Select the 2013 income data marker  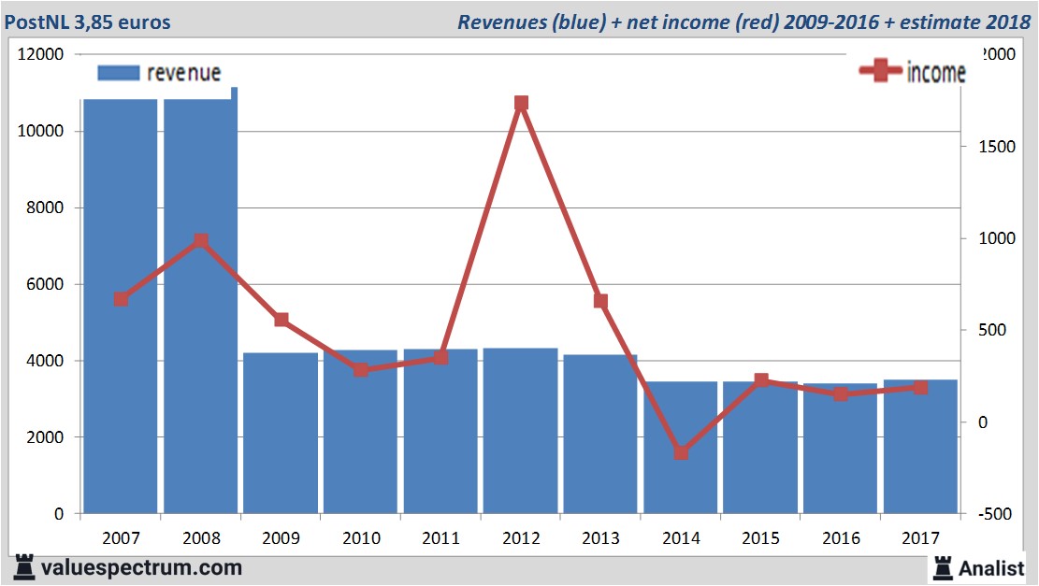pos(601,301)
